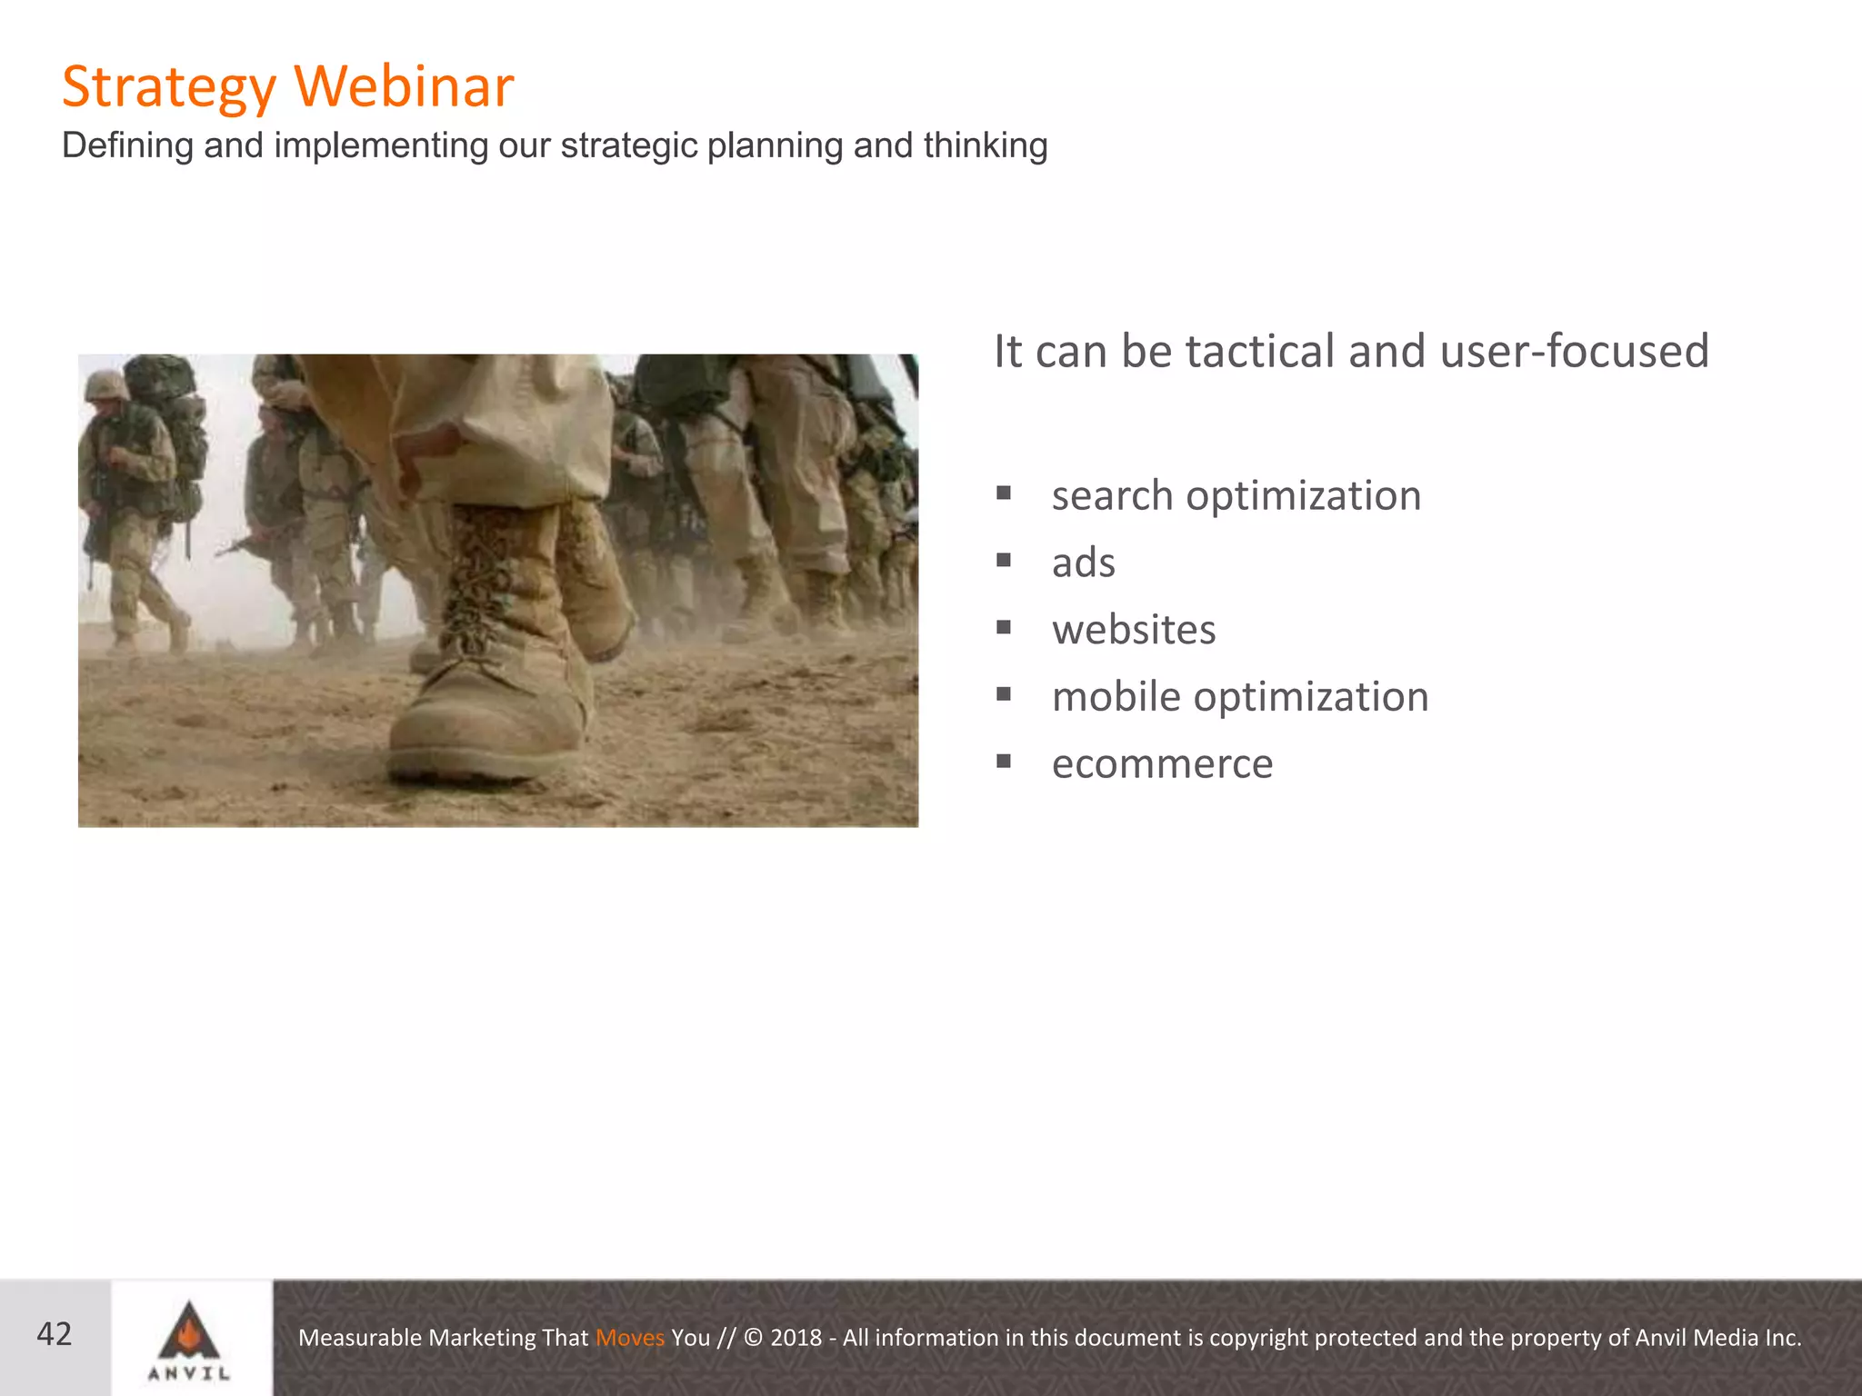This screenshot has width=1862, height=1396.
Task: Click the square bullet before 'search optimization'
Action: [x=1004, y=494]
